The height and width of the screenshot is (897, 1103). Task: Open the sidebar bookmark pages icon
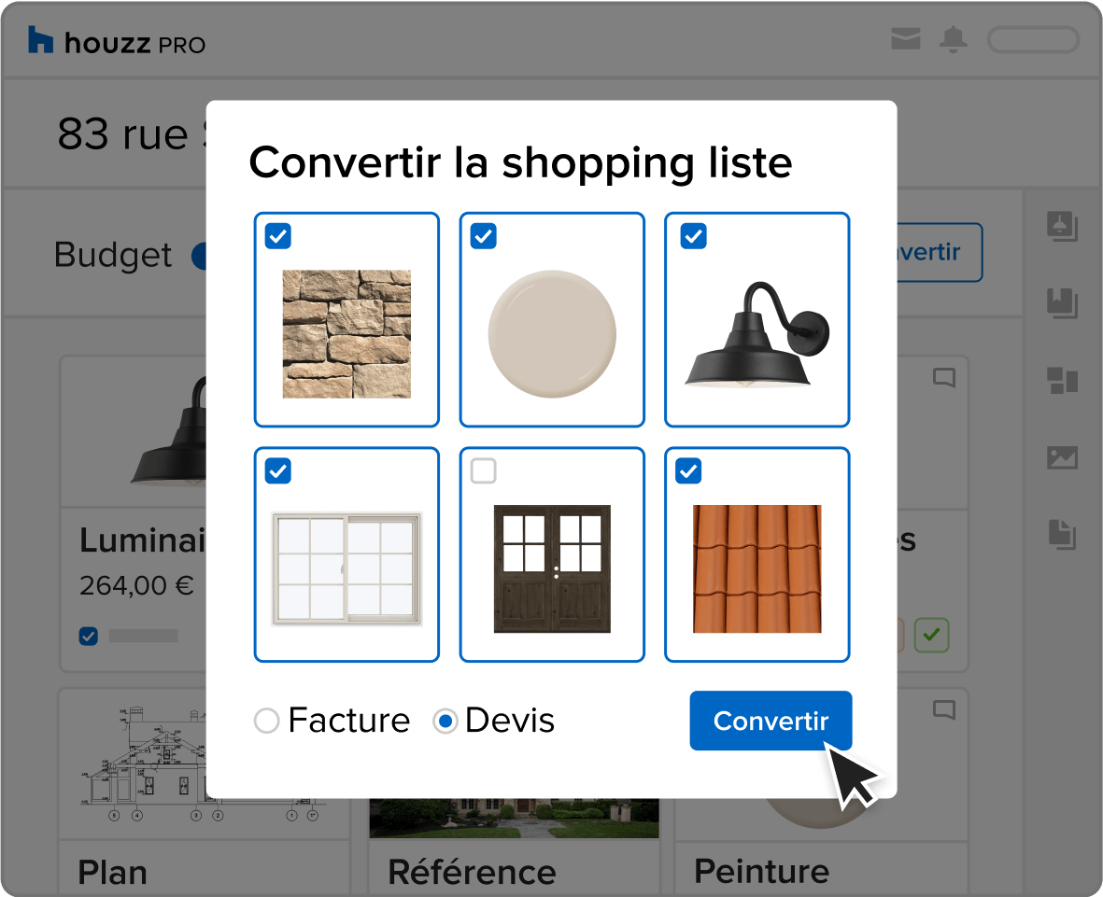pyautogui.click(x=1063, y=302)
